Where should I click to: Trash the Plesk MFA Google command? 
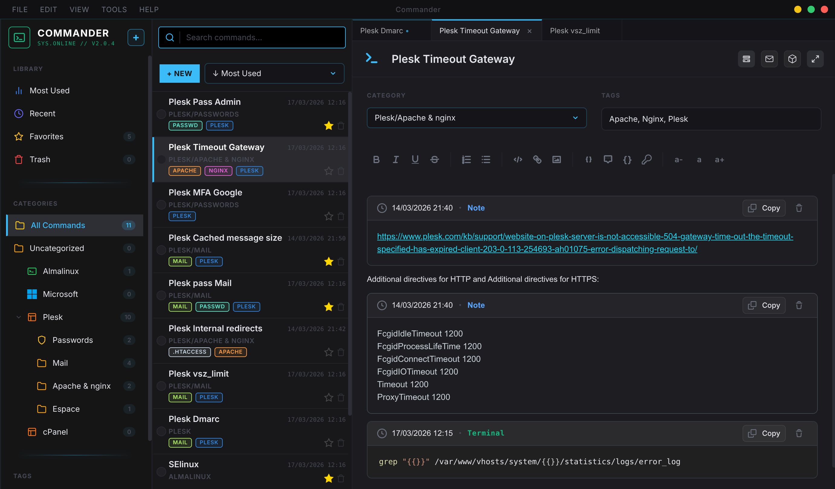point(341,217)
